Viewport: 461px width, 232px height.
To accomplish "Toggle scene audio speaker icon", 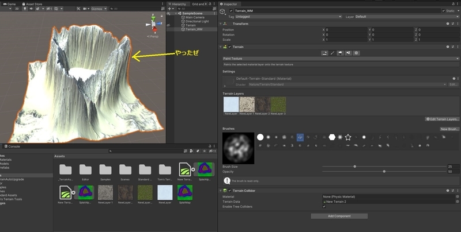I will coord(31,9).
